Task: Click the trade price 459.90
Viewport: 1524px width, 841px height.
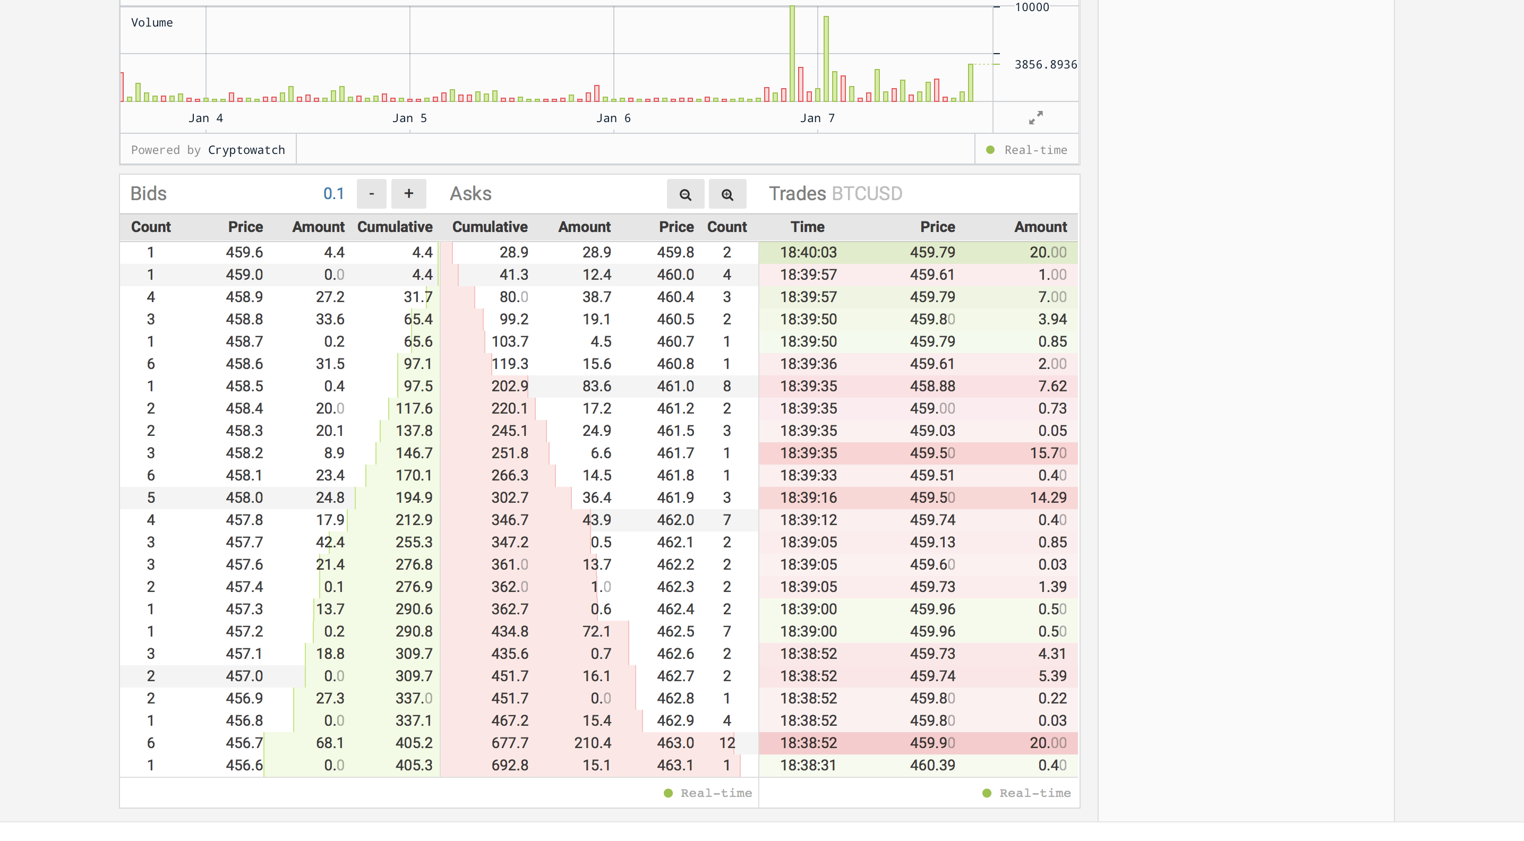Action: pyautogui.click(x=932, y=743)
